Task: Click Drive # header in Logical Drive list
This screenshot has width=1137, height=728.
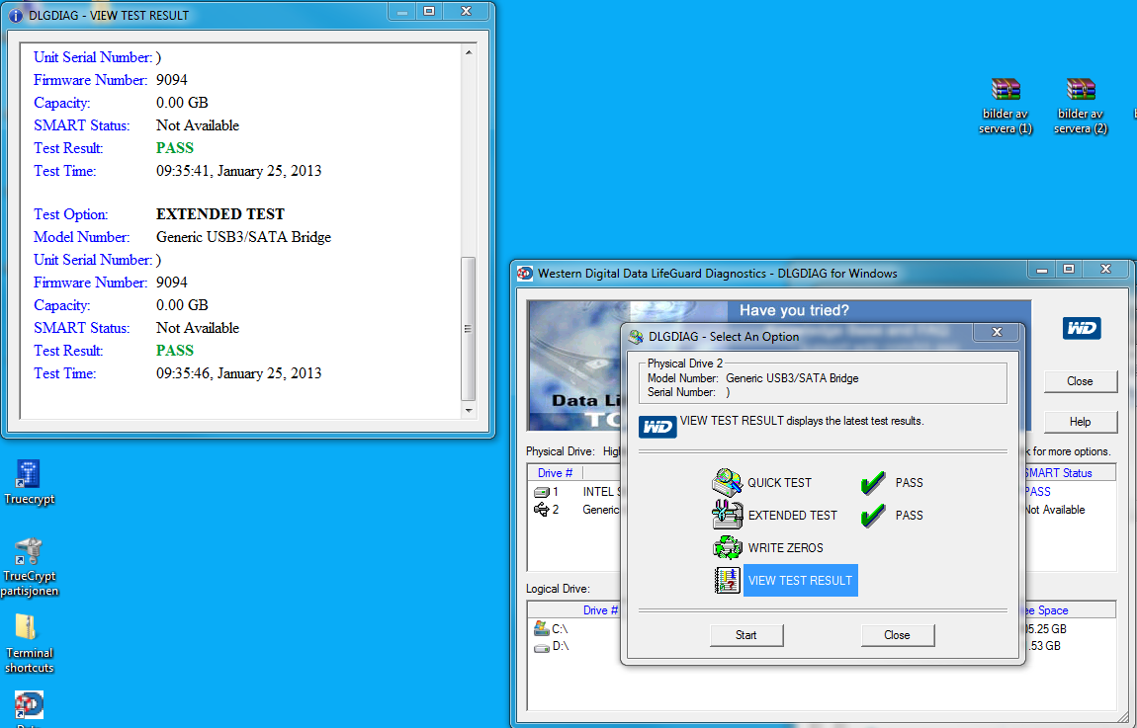Action: pos(600,610)
